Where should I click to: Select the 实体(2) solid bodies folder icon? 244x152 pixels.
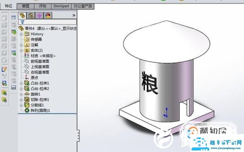tap(27, 50)
